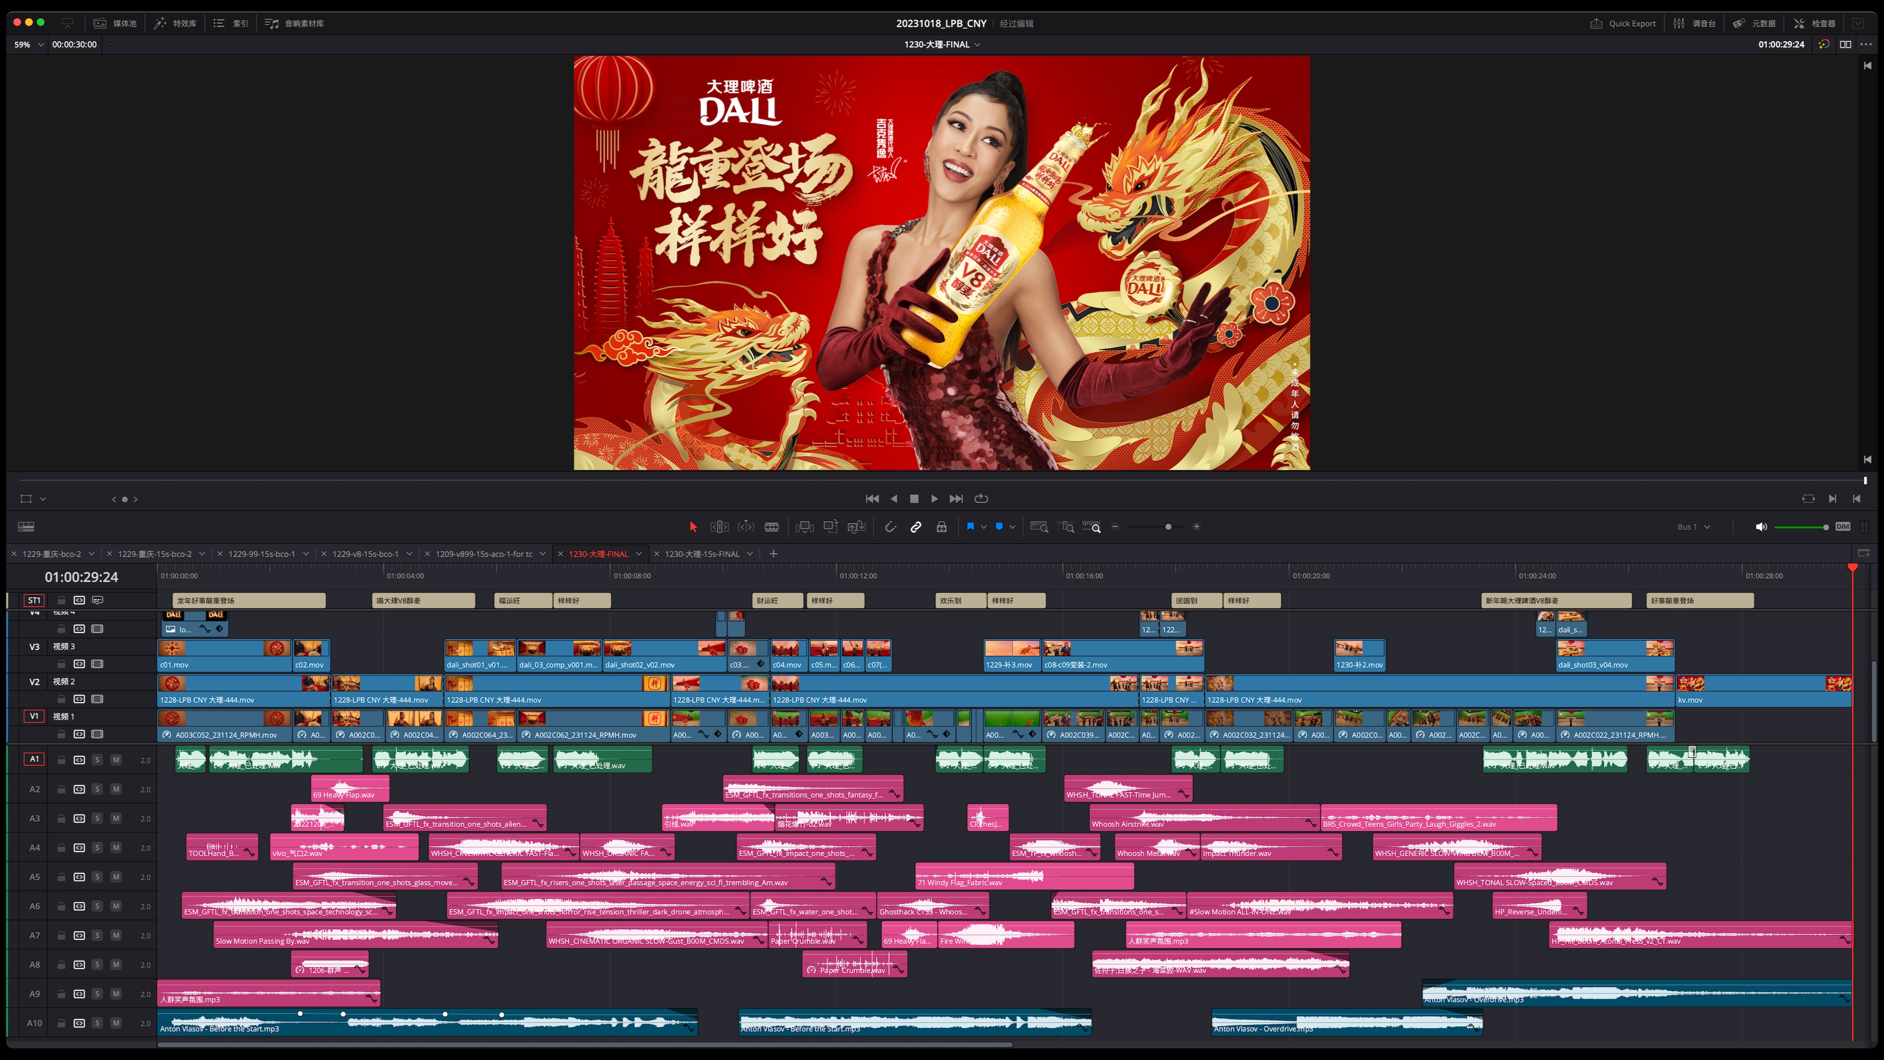This screenshot has width=1884, height=1060.
Task: Click the timeline zoom minus button
Action: click(1115, 527)
